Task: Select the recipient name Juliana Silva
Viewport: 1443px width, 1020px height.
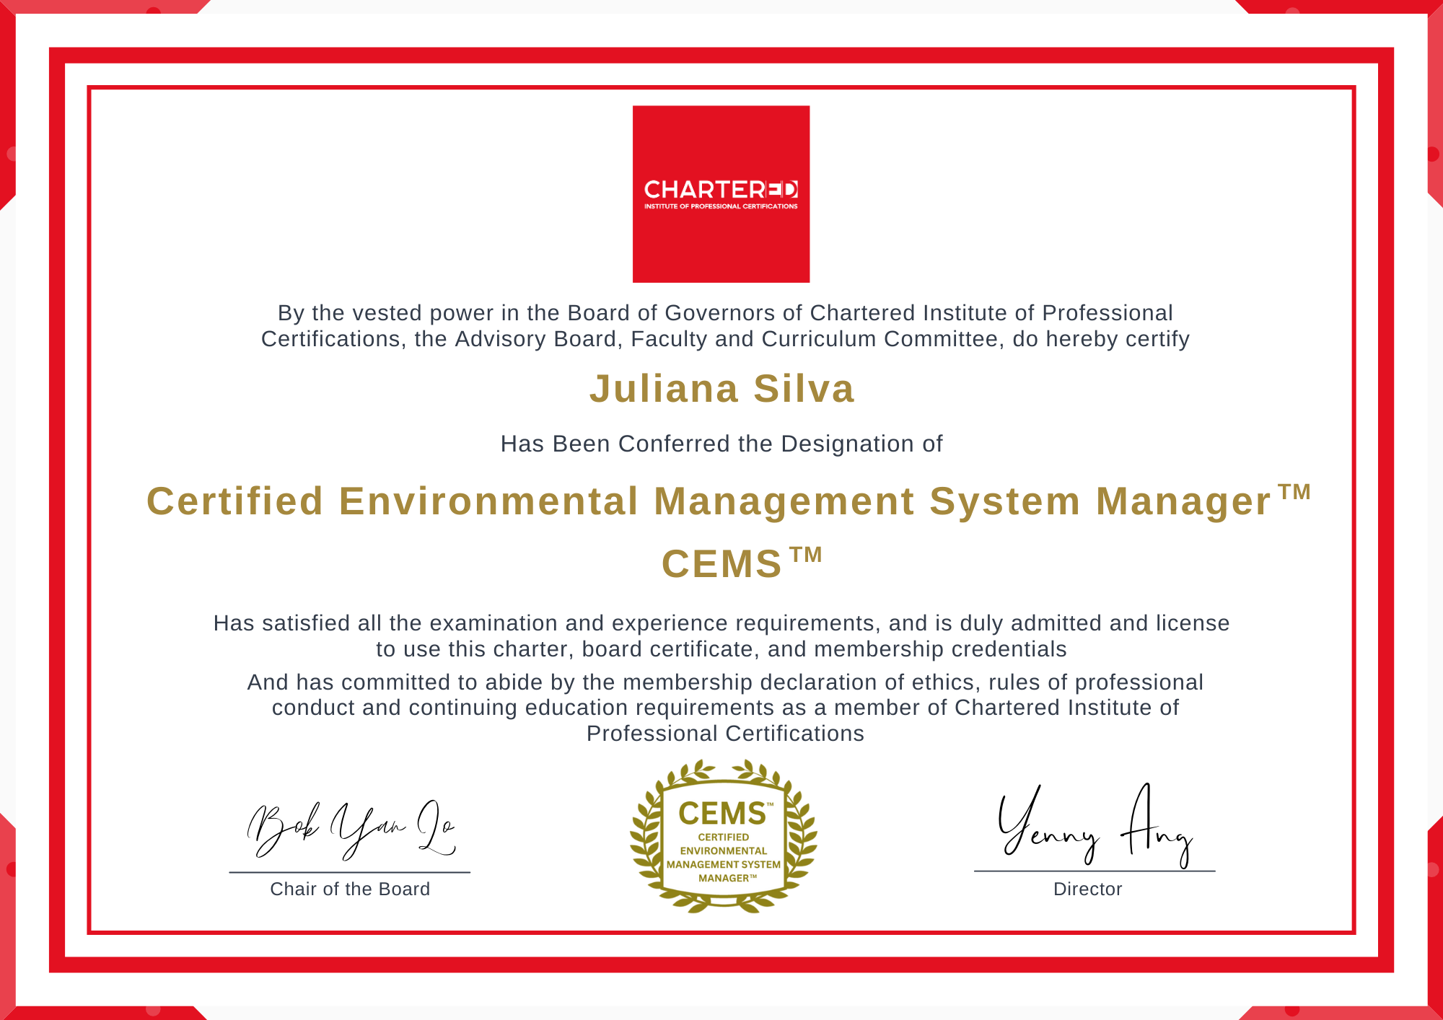Action: [722, 389]
